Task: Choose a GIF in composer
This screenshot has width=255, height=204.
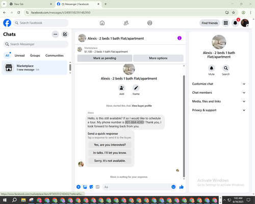Action: point(97,187)
